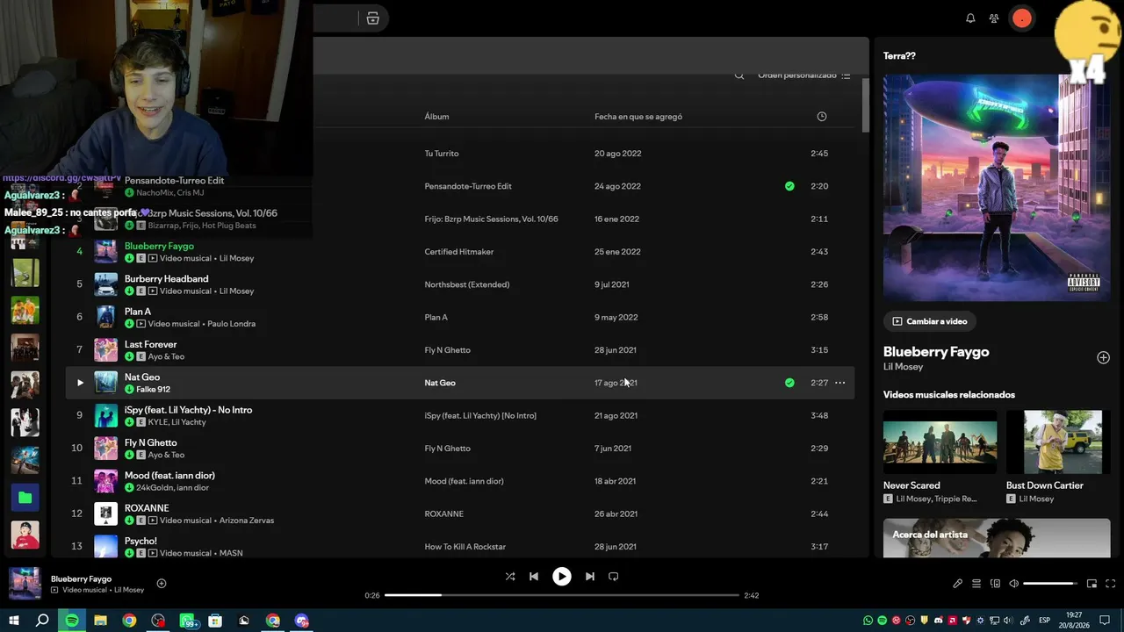The image size is (1124, 632).
Task: Select the 'Mood (feat. iann dior)' track
Action: click(x=169, y=476)
